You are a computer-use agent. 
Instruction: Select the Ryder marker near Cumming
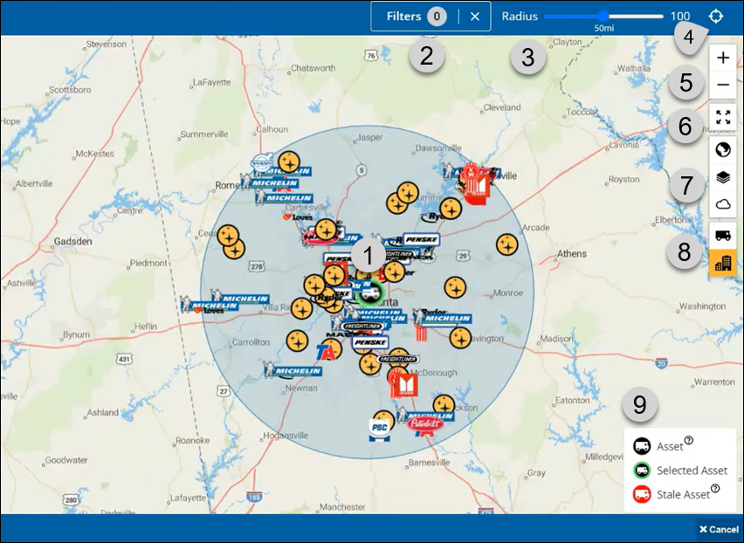433,217
